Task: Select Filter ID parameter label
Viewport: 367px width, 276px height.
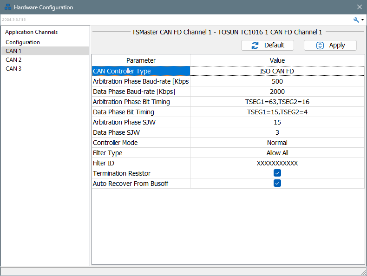Action: click(x=104, y=163)
